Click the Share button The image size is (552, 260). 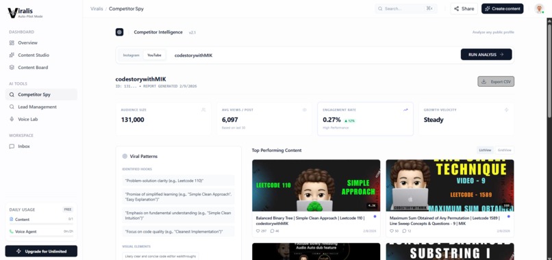tap(464, 8)
